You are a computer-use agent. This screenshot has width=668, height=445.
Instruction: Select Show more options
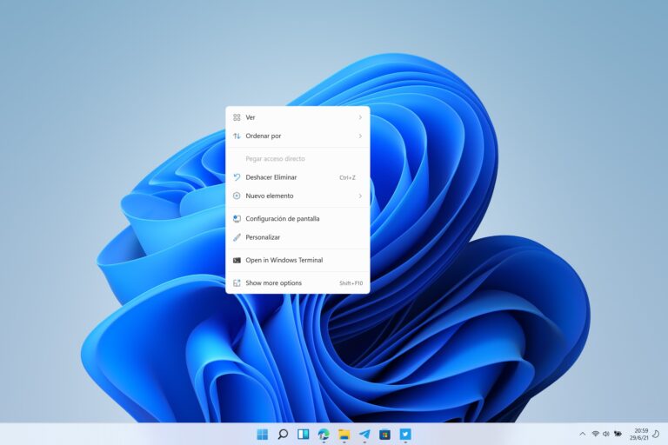pyautogui.click(x=297, y=283)
